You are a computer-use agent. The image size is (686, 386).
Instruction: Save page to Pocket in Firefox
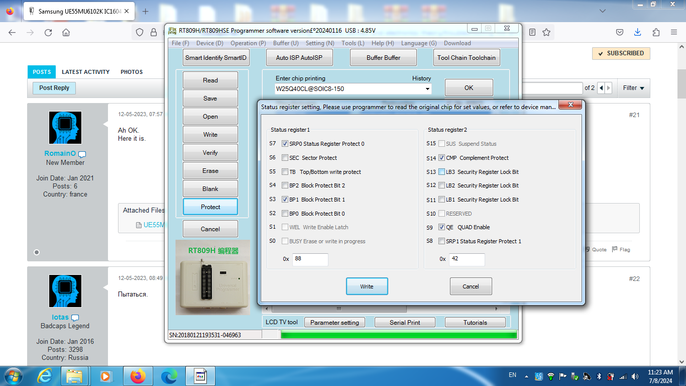(620, 32)
